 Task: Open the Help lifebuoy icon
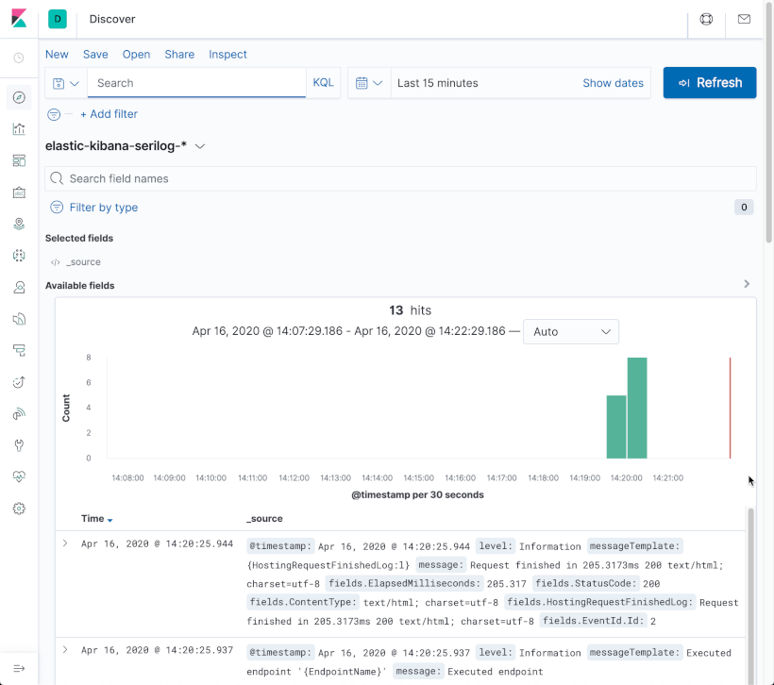(x=706, y=19)
